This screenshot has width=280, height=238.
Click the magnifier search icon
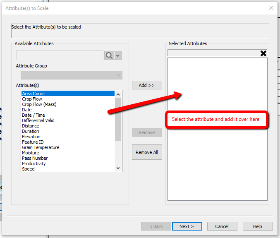[x=109, y=55]
